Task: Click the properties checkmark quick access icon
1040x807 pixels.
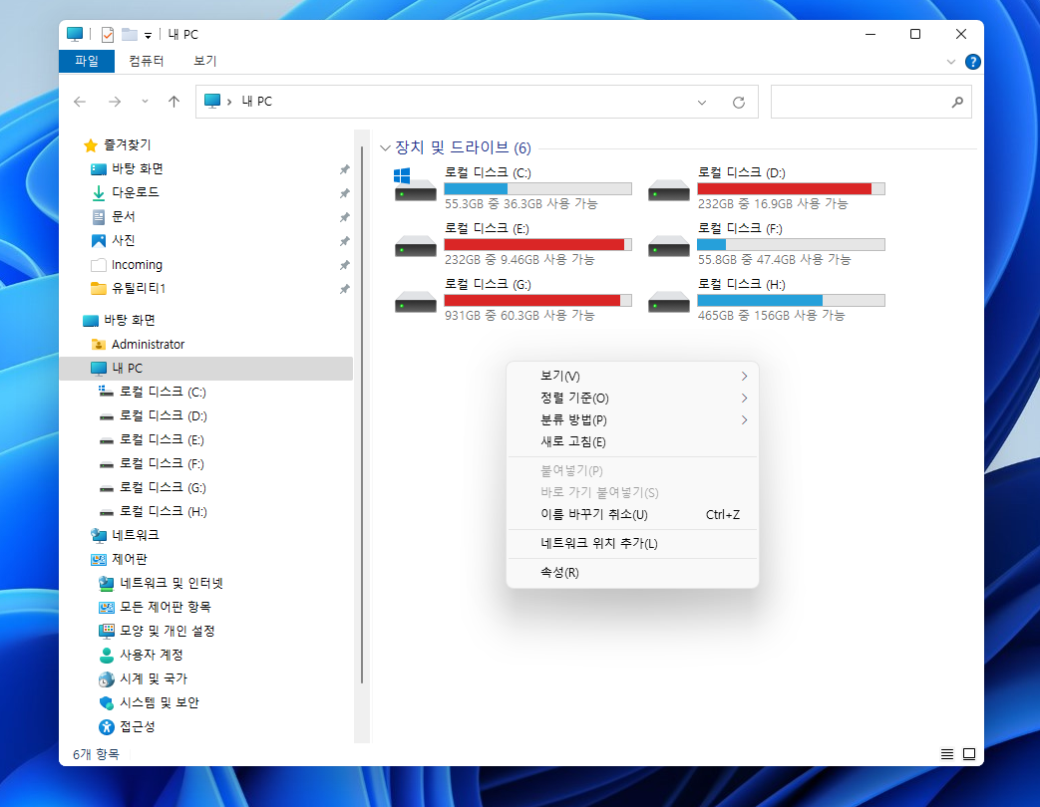Action: (108, 35)
